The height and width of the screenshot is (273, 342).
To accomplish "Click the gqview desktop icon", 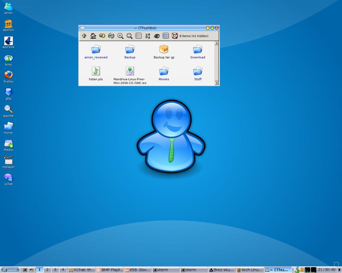I will [8, 111].
